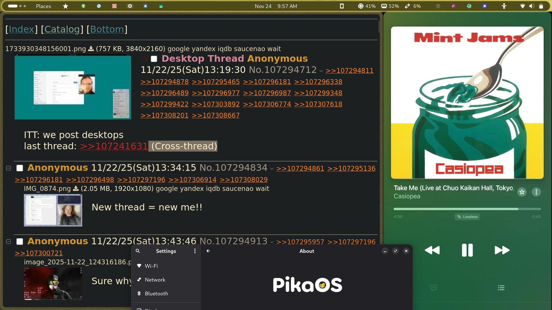Show lyrics using speech bubble icon
The image size is (552, 310).
434,288
